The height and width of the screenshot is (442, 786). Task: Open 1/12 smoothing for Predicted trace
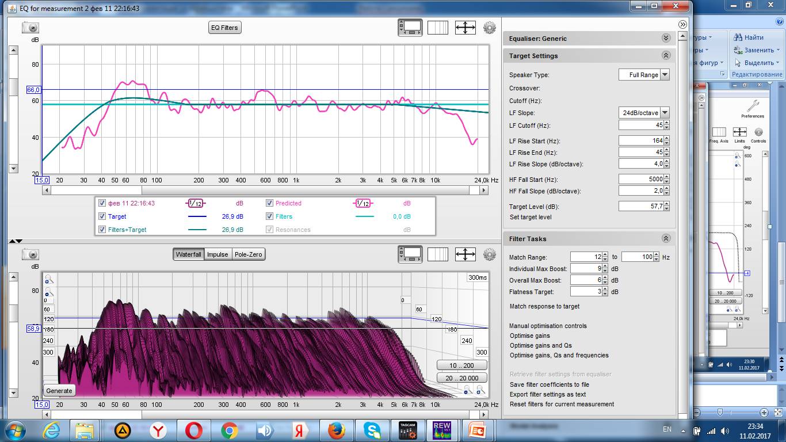[x=363, y=203]
